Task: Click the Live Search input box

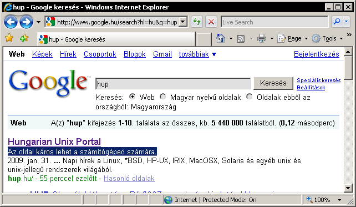Action: (274, 22)
